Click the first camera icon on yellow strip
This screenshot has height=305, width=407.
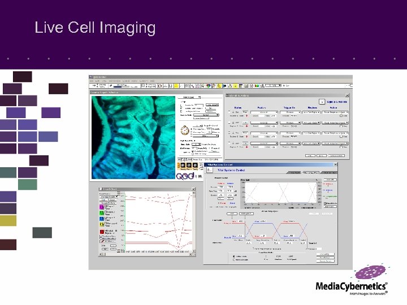click(x=183, y=165)
